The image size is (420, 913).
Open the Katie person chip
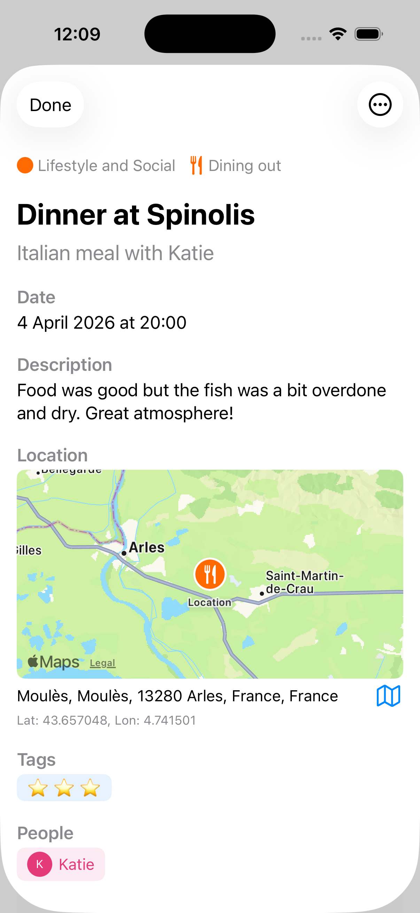[76, 865]
